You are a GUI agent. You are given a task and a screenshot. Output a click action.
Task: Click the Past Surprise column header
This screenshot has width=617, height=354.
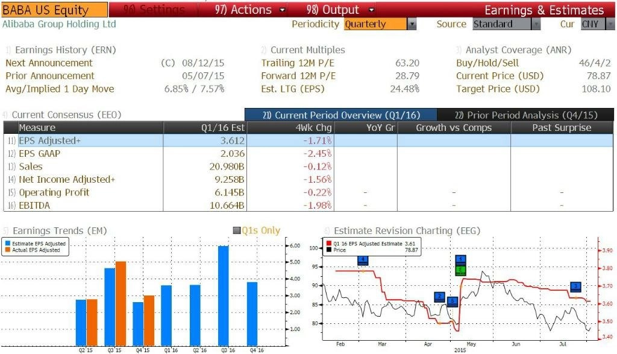(562, 128)
